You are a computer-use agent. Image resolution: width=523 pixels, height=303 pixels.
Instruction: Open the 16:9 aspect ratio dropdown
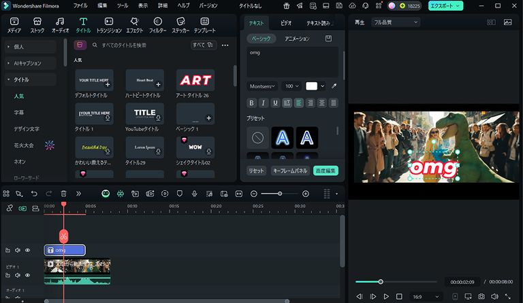[426, 297]
